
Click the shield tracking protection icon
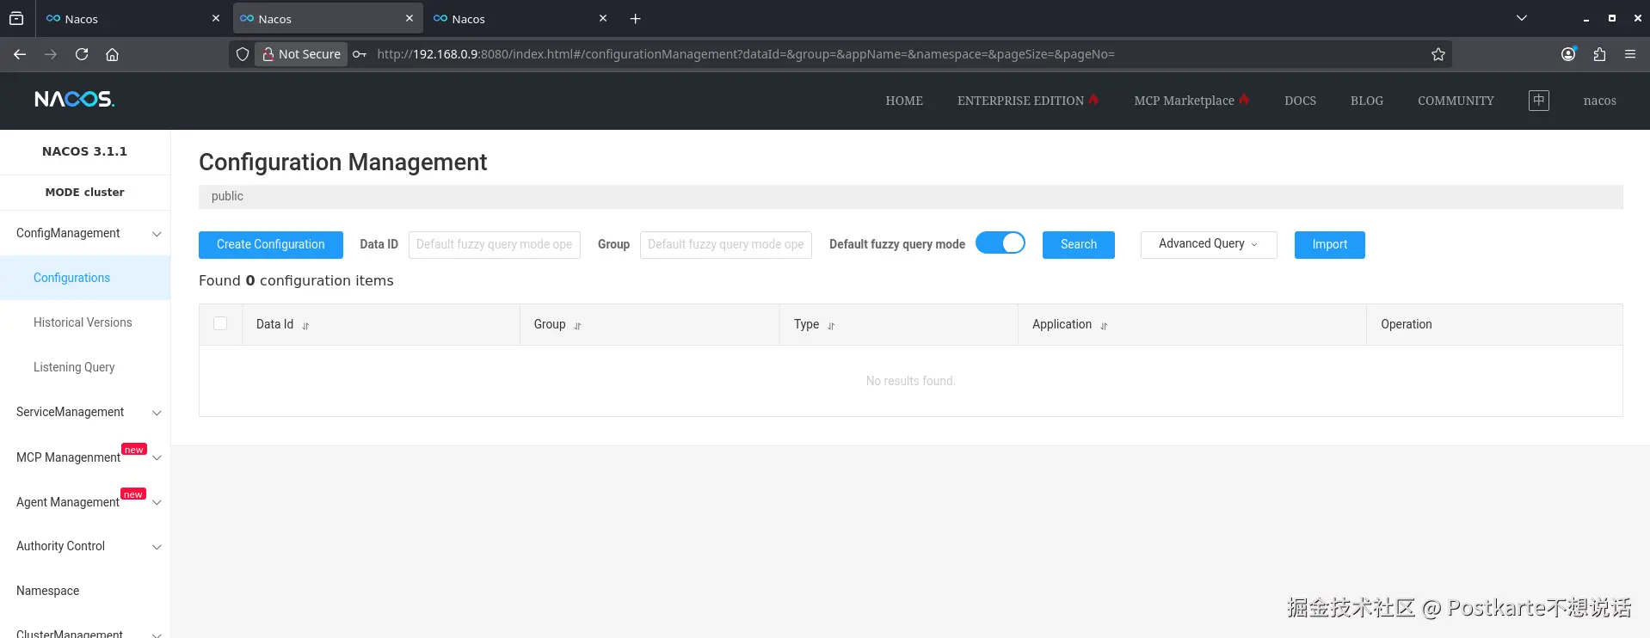[x=243, y=54]
